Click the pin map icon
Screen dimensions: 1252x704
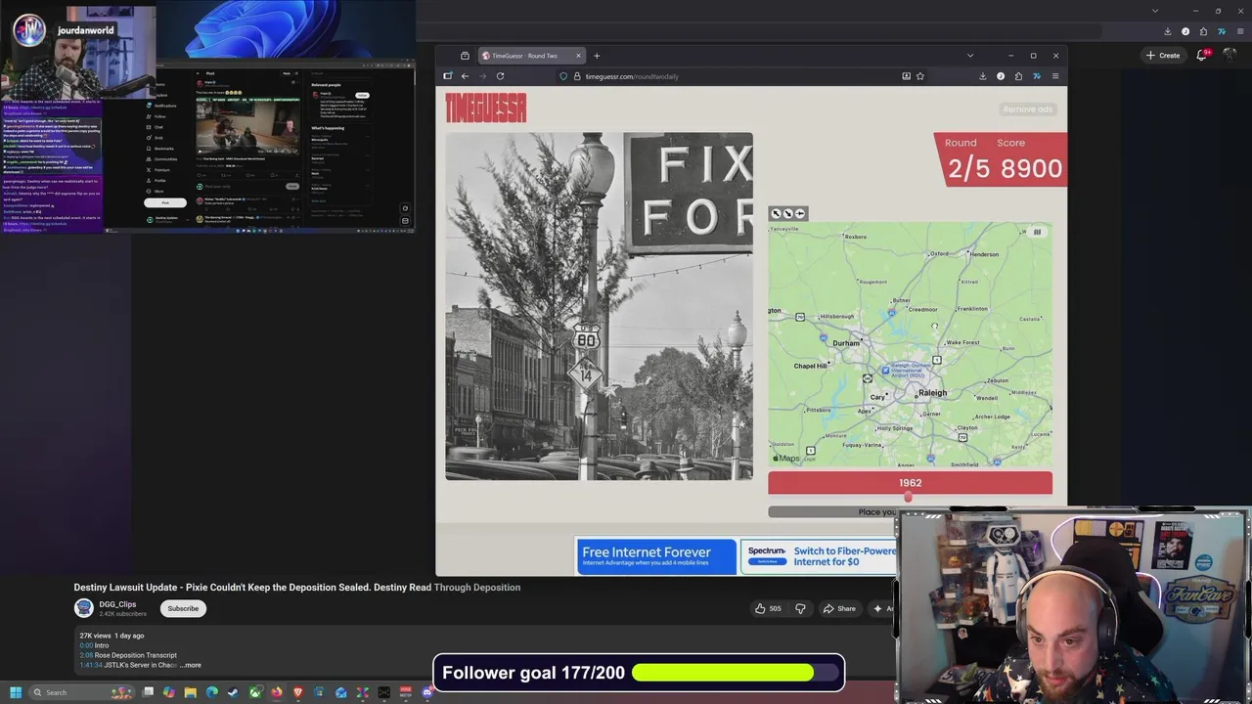pyautogui.click(x=799, y=213)
